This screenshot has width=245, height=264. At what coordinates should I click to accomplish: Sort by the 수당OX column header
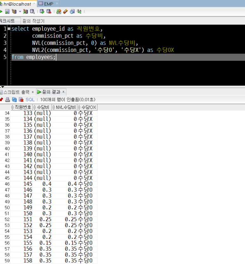point(87,107)
